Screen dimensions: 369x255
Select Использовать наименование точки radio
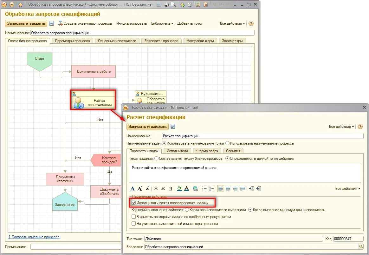click(x=164, y=143)
